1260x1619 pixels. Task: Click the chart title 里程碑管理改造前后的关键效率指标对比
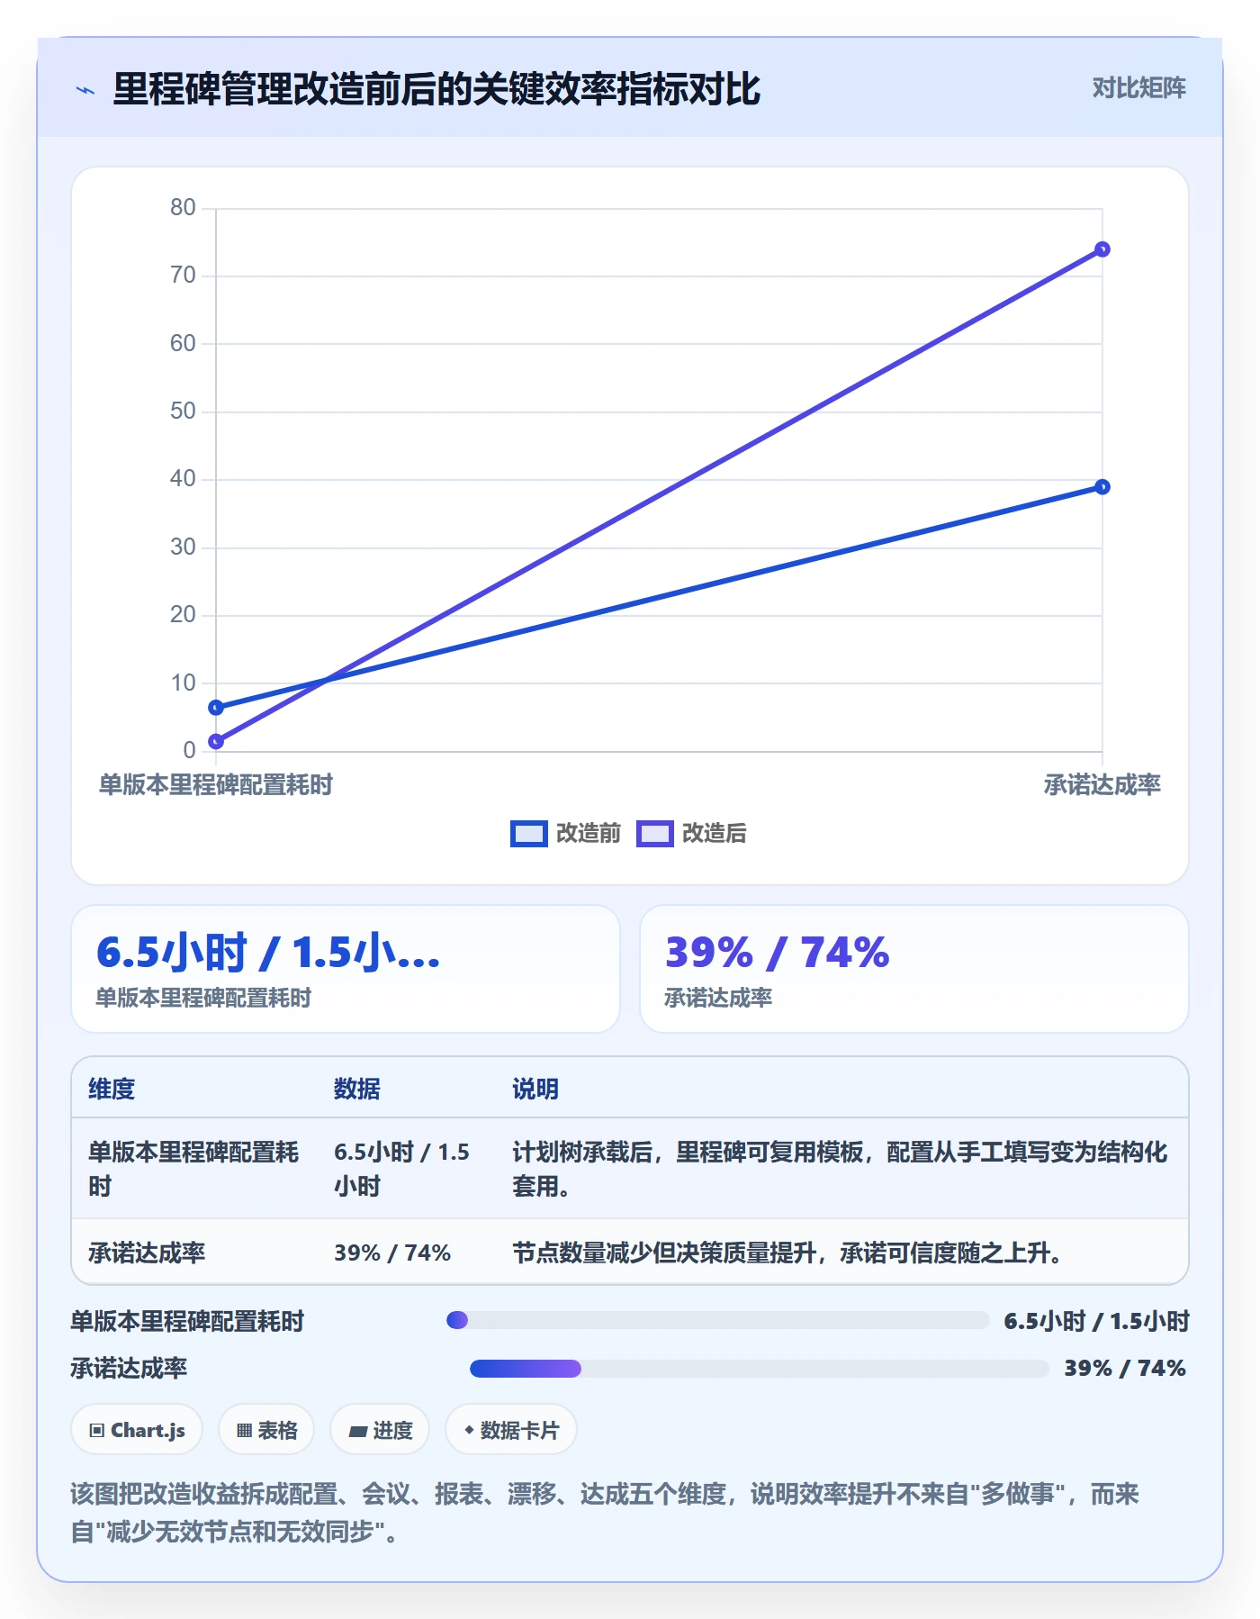(436, 89)
